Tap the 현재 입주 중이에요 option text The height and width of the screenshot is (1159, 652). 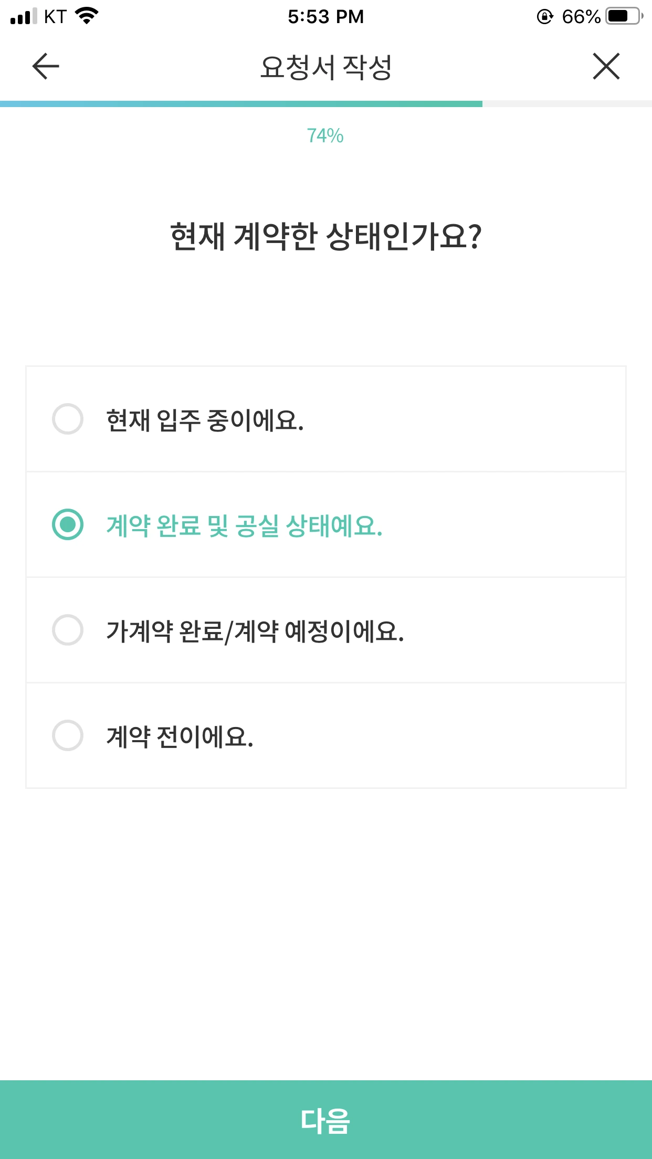point(205,420)
